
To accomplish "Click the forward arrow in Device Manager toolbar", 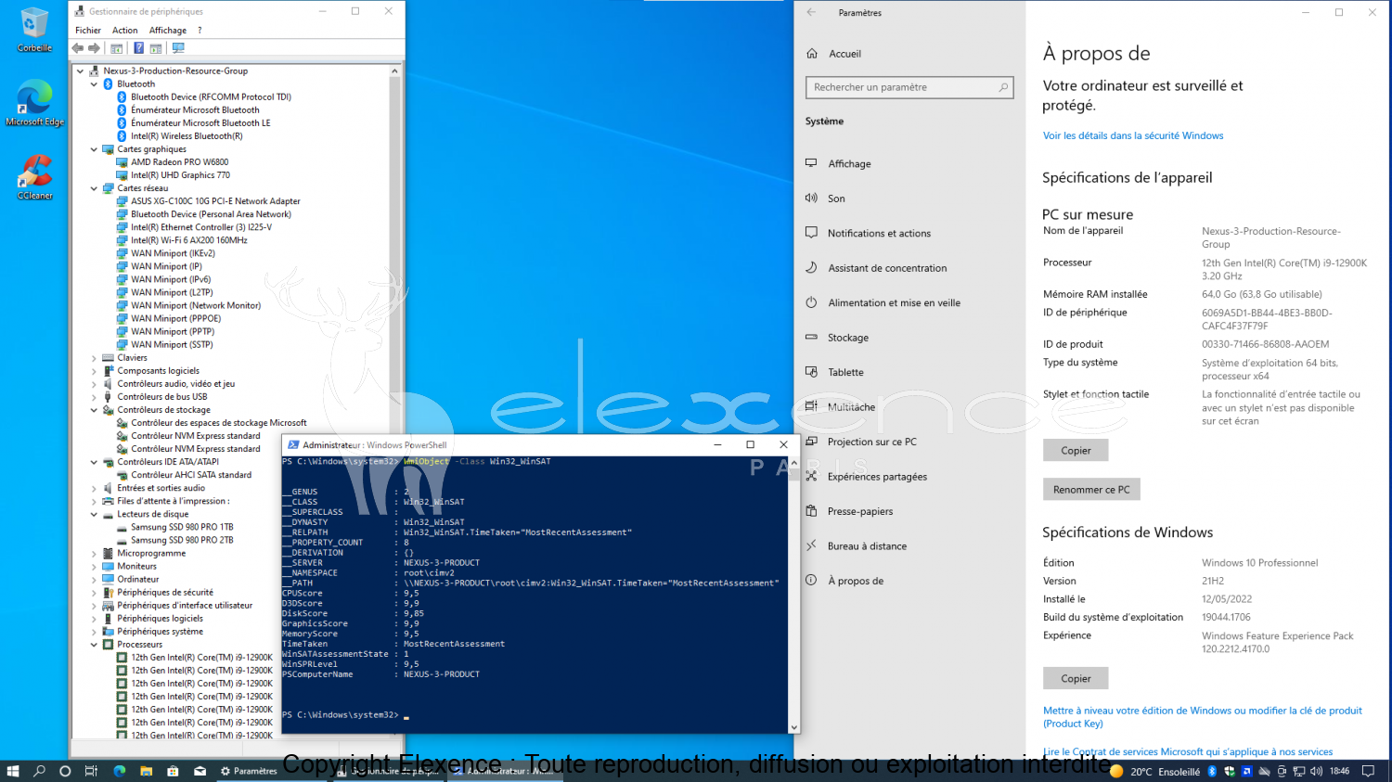I will click(x=94, y=48).
